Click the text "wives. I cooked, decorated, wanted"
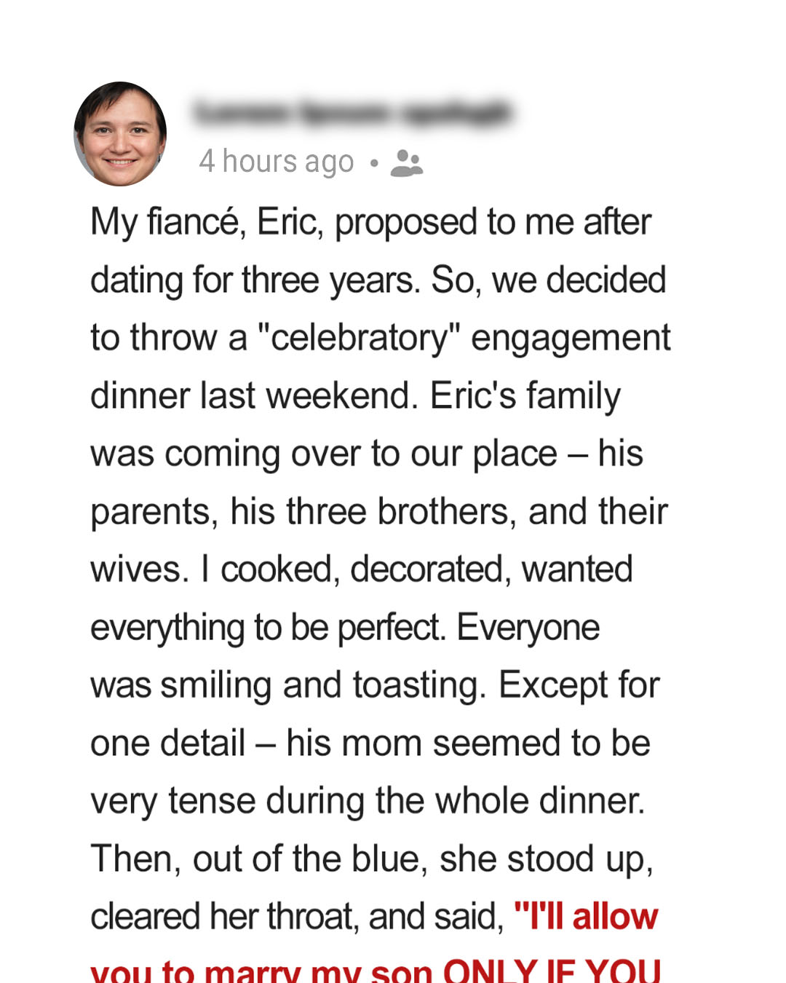The image size is (786, 983). pos(362,569)
